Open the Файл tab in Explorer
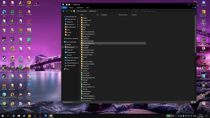210x118 pixels. click(64, 8)
